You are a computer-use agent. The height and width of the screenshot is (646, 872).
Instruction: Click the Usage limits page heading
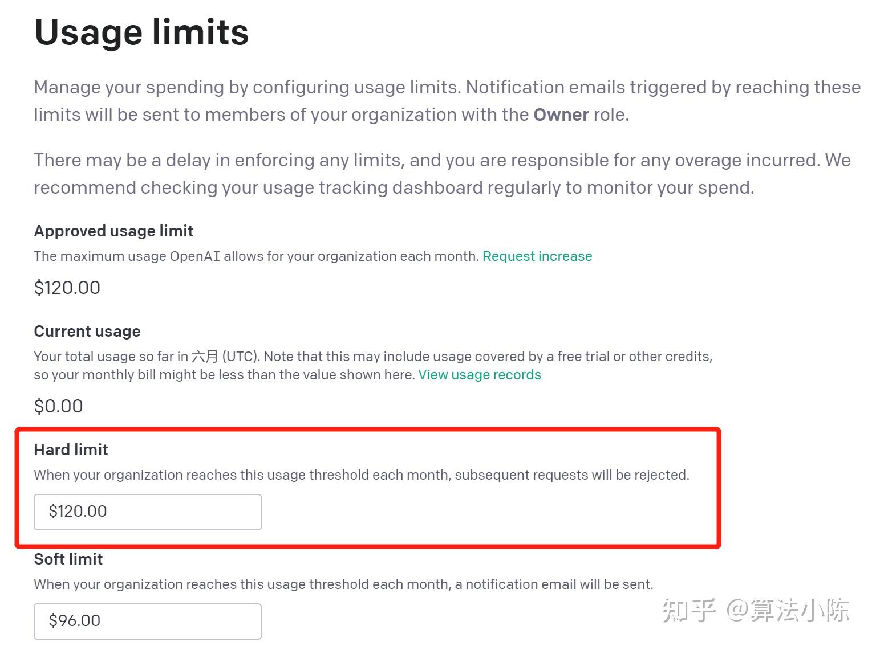tap(141, 32)
